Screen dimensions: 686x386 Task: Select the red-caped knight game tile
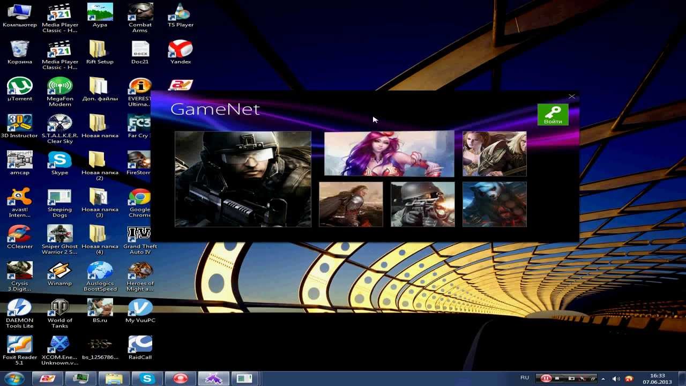point(351,204)
